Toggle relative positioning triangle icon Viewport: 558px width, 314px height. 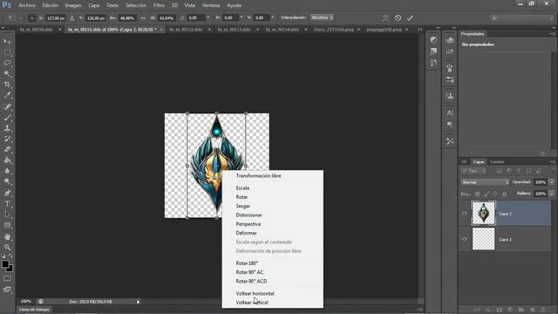tap(71, 17)
